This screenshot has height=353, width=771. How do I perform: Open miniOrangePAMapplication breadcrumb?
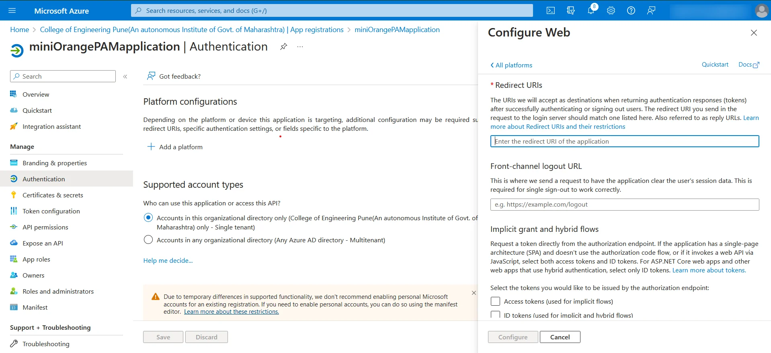[397, 30]
